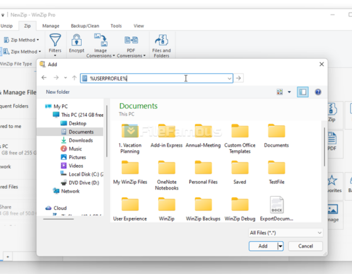
Task: Click the Encrypt padlock icon
Action: [x=77, y=40]
